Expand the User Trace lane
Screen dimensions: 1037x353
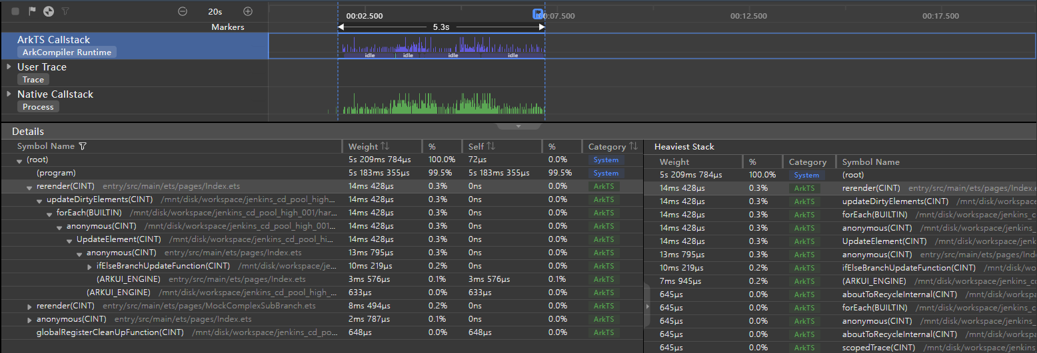pyautogui.click(x=8, y=66)
